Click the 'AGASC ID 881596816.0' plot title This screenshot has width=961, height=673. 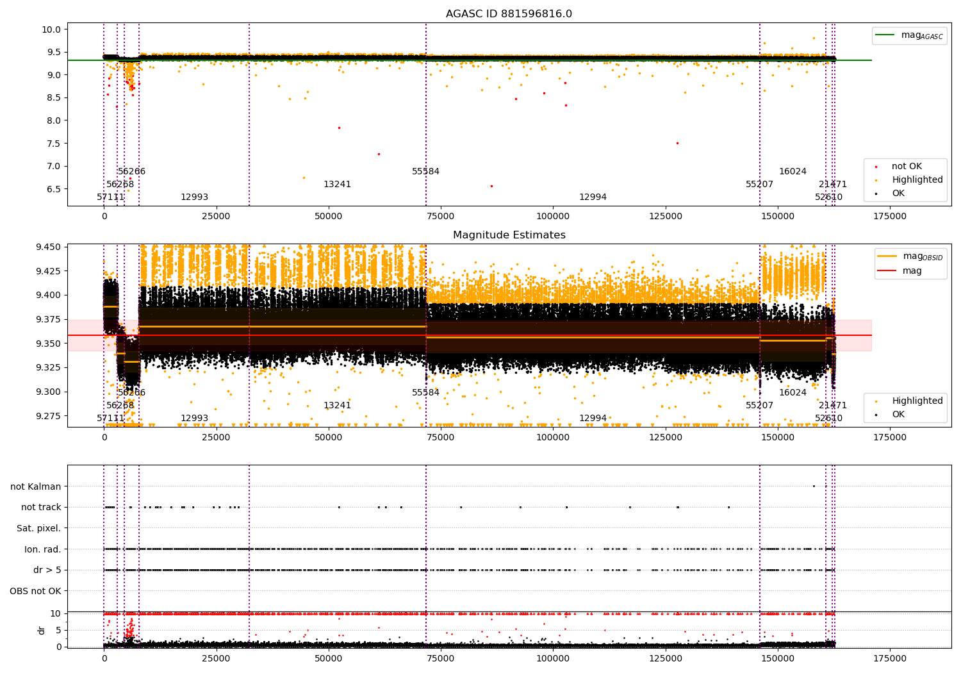tap(509, 14)
